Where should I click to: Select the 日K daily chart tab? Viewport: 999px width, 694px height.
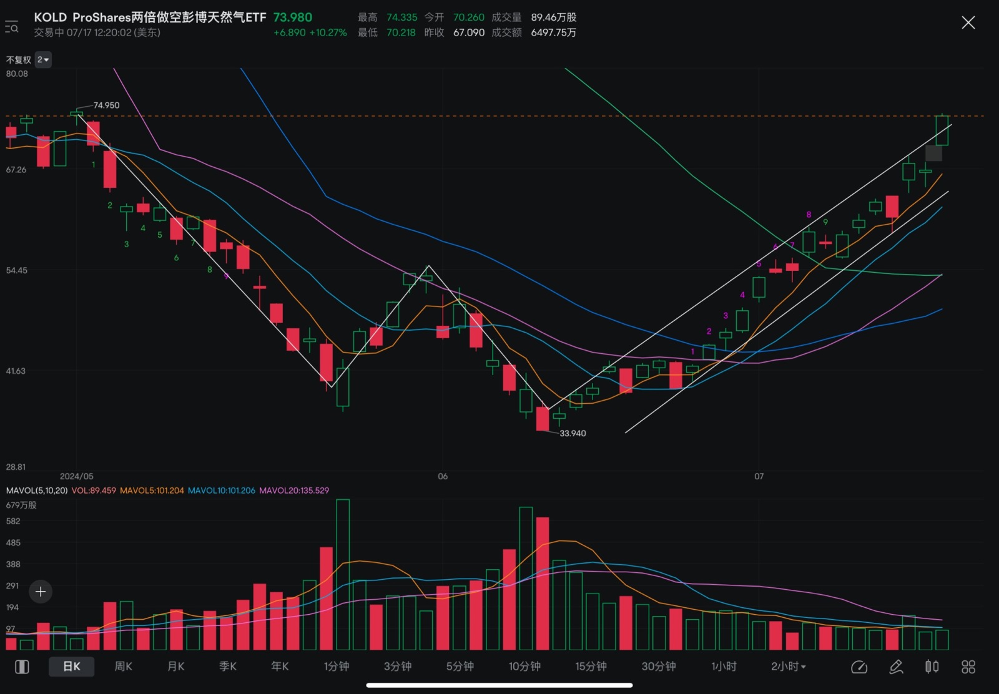coord(72,667)
